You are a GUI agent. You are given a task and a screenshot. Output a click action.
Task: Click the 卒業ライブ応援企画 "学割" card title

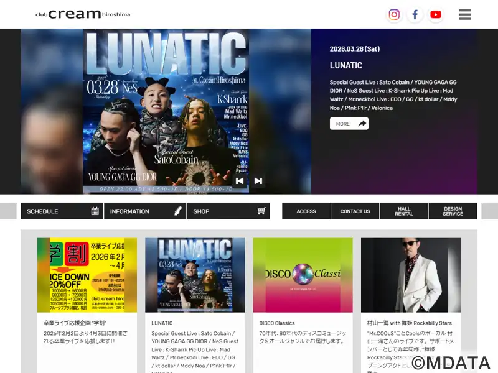(x=75, y=323)
